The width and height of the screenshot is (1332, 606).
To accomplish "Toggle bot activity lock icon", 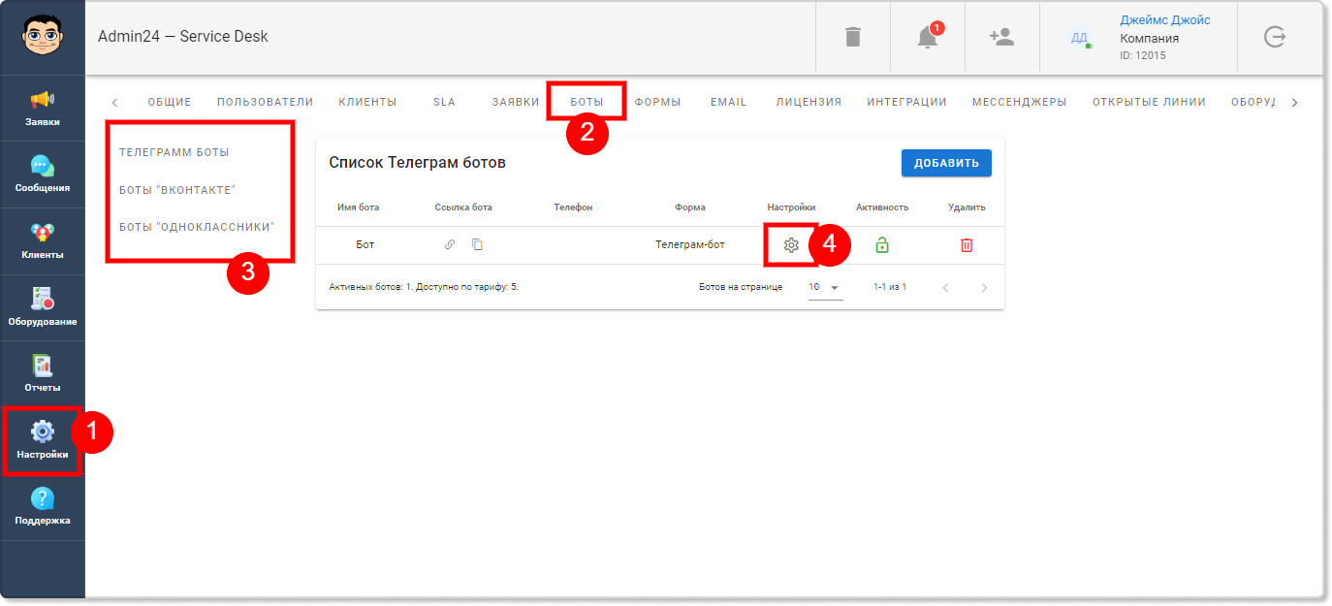I will point(882,245).
